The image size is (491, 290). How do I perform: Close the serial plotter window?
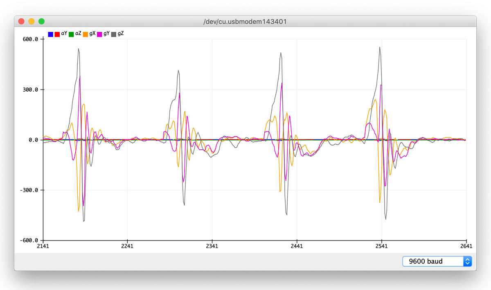click(x=22, y=21)
